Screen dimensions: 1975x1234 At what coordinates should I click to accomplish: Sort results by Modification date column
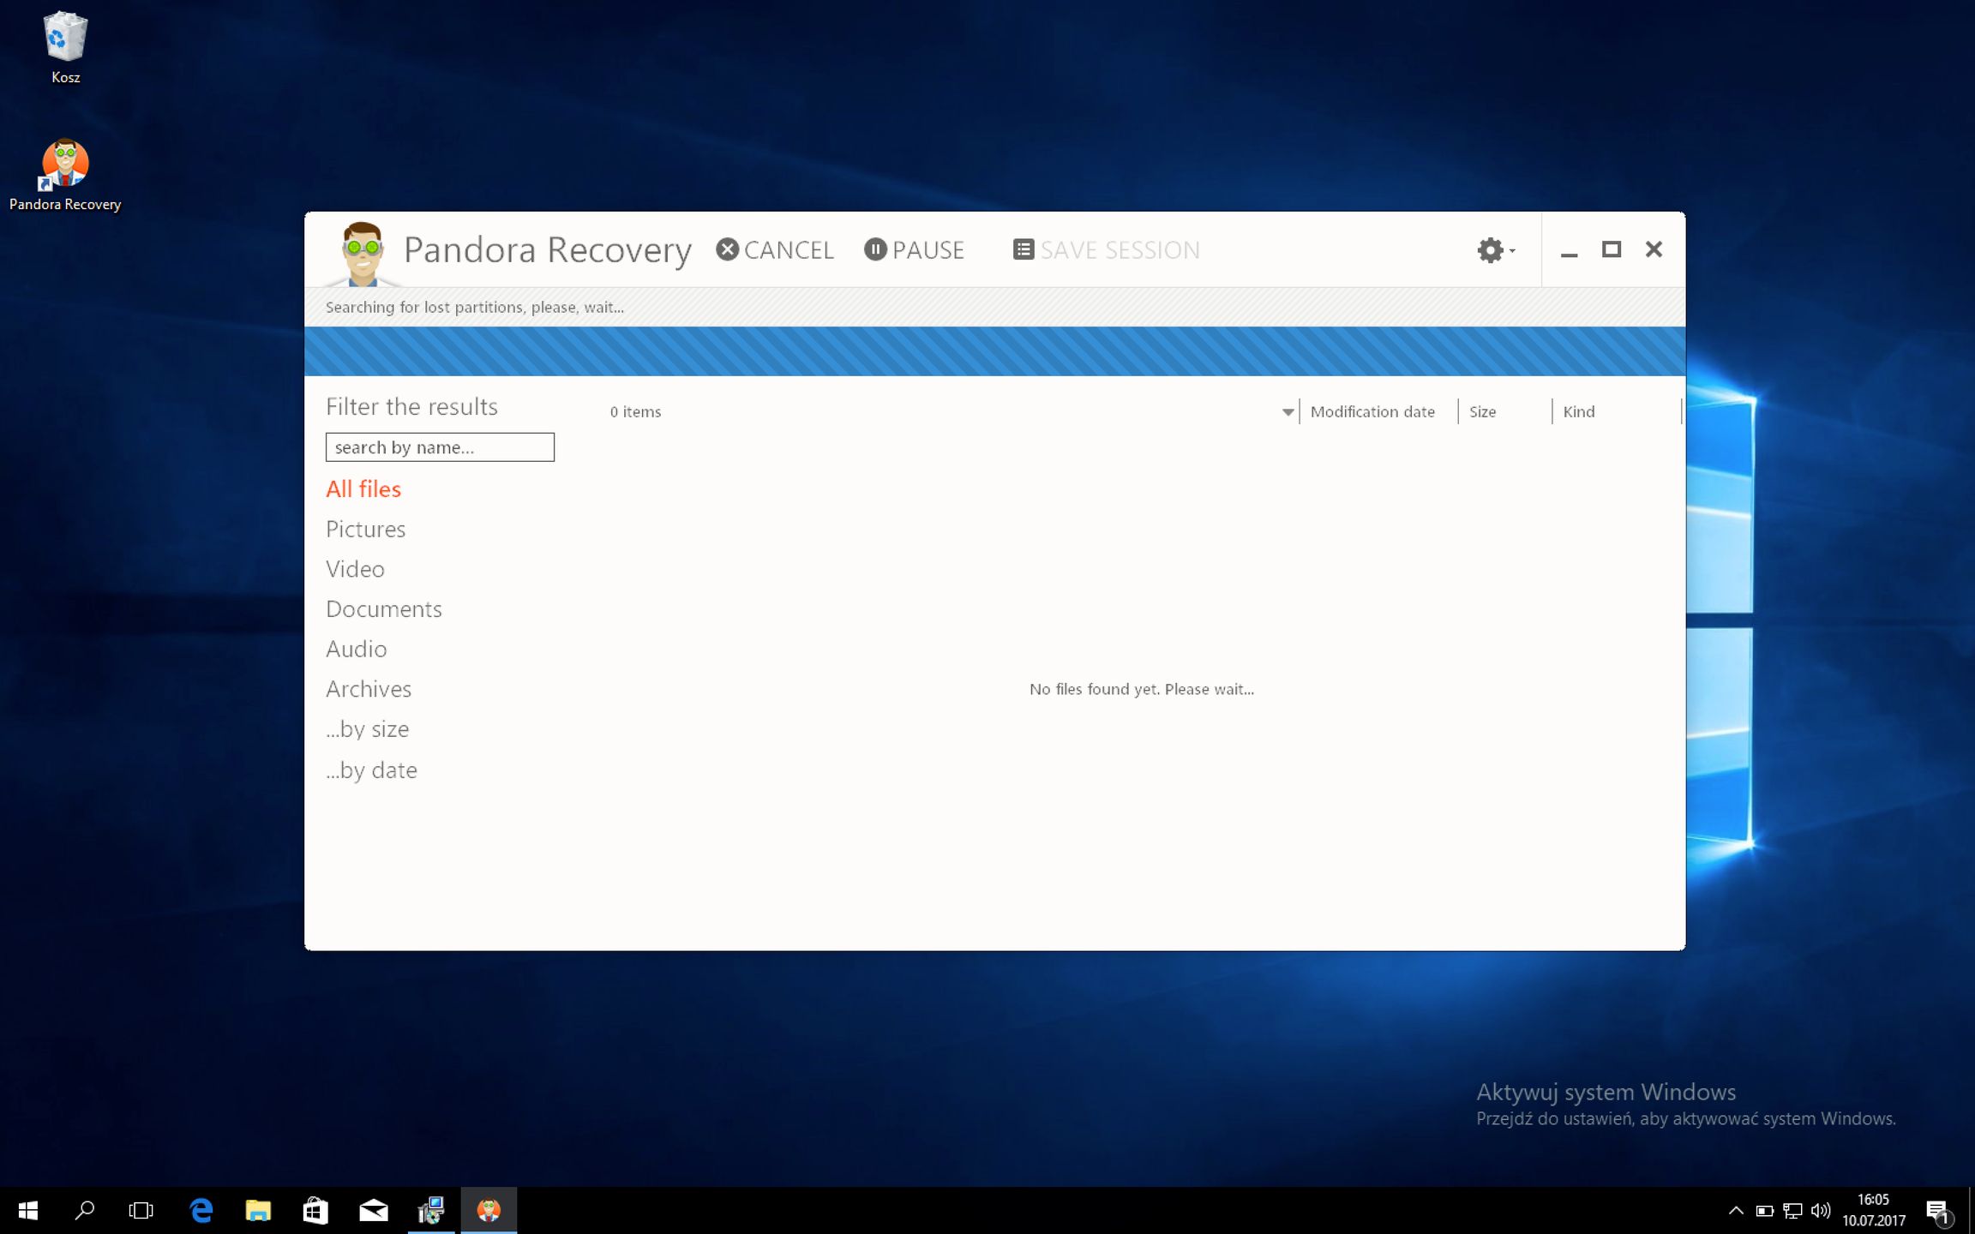(1372, 412)
